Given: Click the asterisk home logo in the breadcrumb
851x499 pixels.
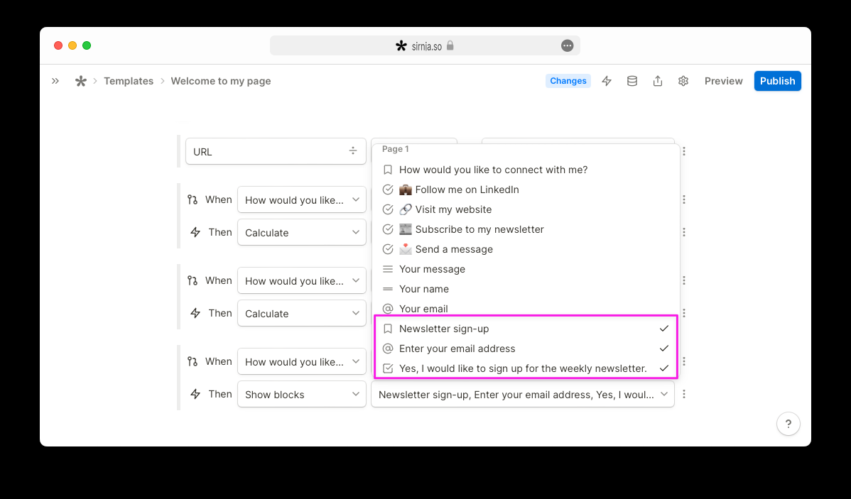Looking at the screenshot, I should click(x=81, y=81).
